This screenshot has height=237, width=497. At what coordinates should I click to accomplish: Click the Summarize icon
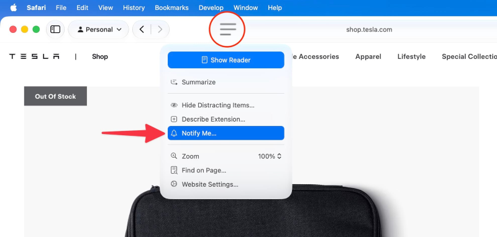click(x=174, y=83)
